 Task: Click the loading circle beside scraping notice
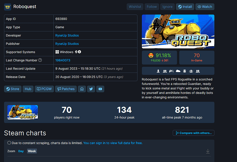tap(9, 143)
